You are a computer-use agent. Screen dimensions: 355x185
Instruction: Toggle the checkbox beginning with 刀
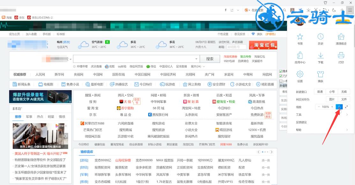point(281,76)
